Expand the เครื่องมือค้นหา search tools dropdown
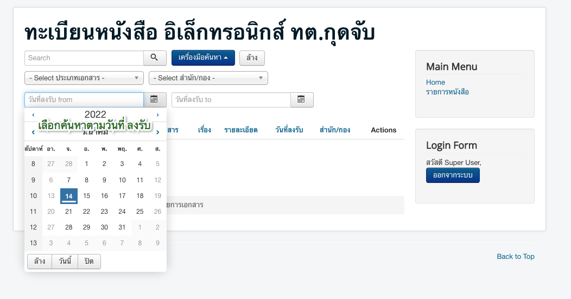This screenshot has height=299, width=571. tap(203, 58)
